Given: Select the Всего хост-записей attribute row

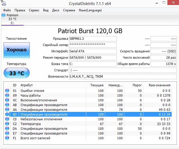Looking at the screenshot, I should point(88,138).
